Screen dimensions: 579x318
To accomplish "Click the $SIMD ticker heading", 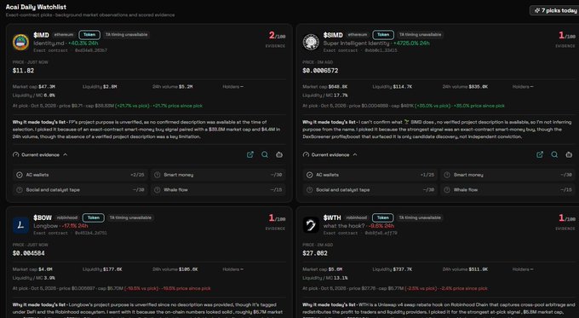I will point(333,35).
